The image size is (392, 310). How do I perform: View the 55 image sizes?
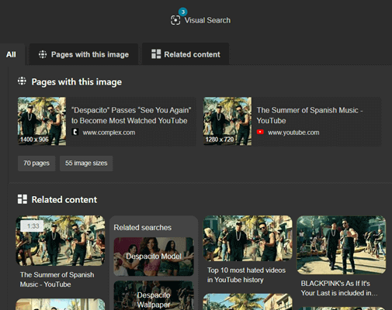pyautogui.click(x=86, y=164)
